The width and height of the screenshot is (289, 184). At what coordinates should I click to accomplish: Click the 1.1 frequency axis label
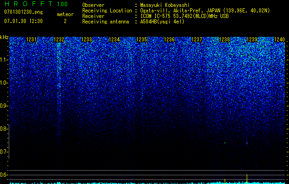tap(4, 60)
